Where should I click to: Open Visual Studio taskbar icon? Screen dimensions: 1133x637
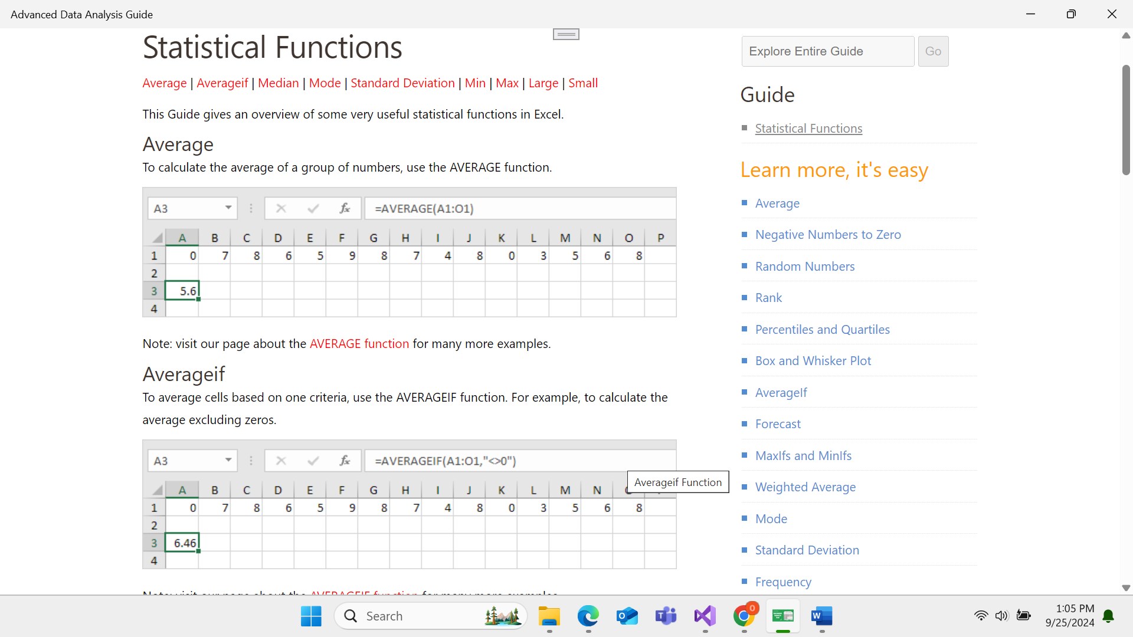(705, 616)
